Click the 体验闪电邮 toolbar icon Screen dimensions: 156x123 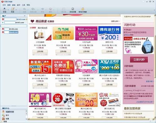tap(83, 9)
